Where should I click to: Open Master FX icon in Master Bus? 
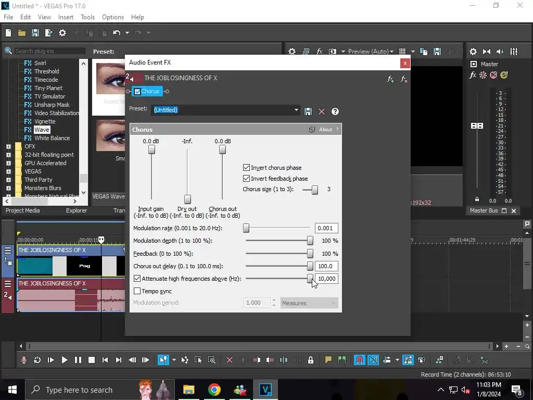coord(473,75)
